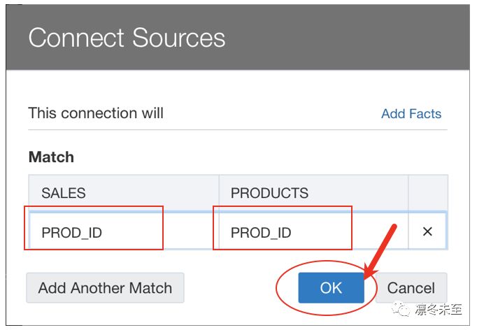Click the gray dialog header bar
The image size is (477, 330).
[238, 37]
